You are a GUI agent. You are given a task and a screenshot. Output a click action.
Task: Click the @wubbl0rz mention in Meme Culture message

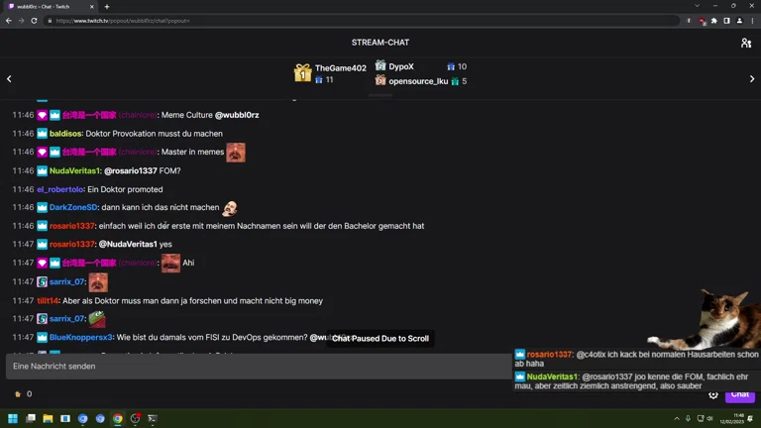tap(237, 115)
